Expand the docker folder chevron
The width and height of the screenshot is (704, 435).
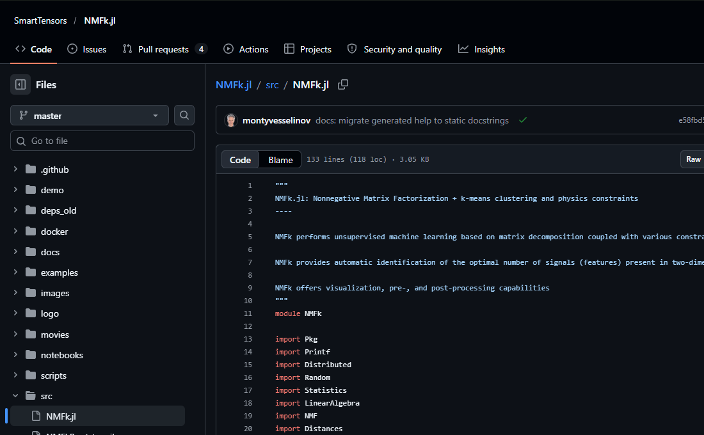15,231
